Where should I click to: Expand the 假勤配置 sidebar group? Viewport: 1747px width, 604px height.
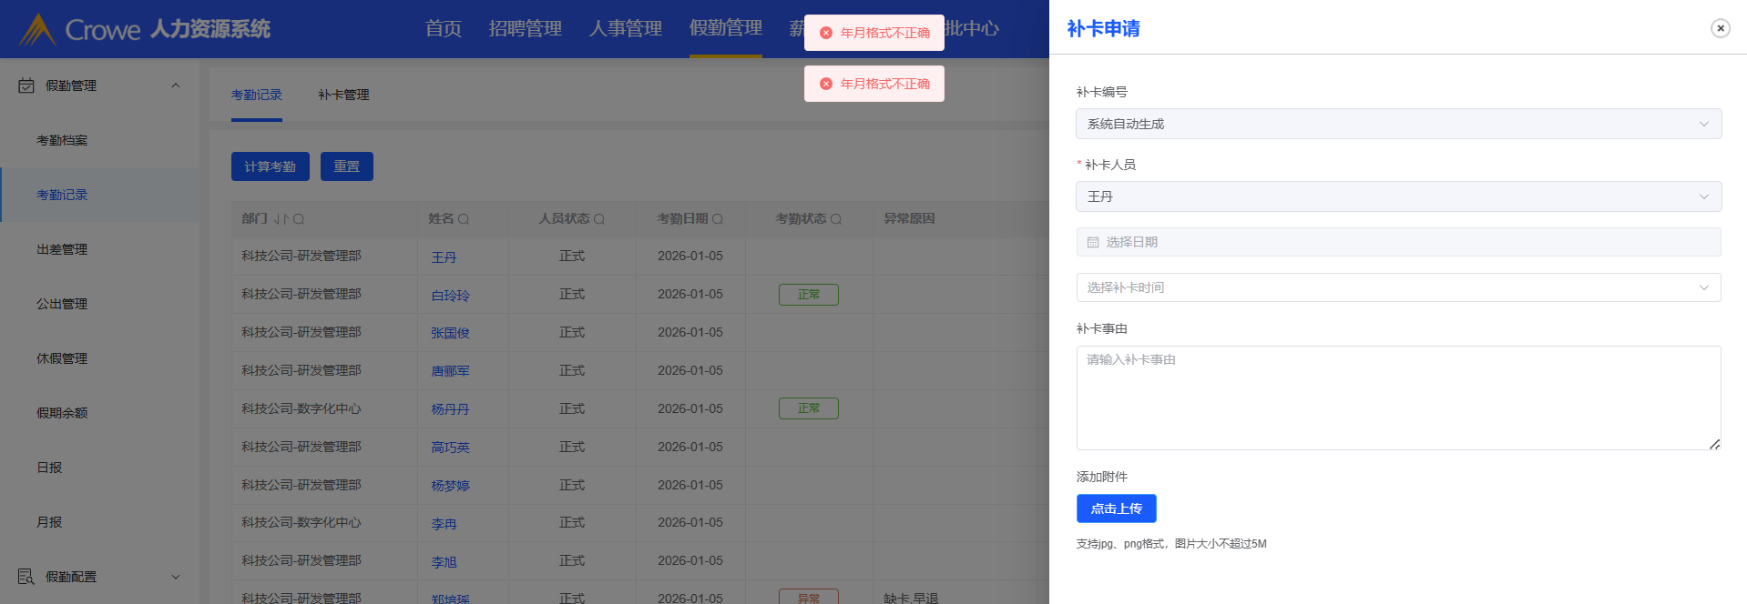pos(176,577)
